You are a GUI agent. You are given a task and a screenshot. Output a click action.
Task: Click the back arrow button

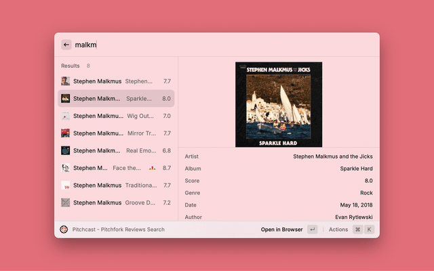click(x=66, y=45)
